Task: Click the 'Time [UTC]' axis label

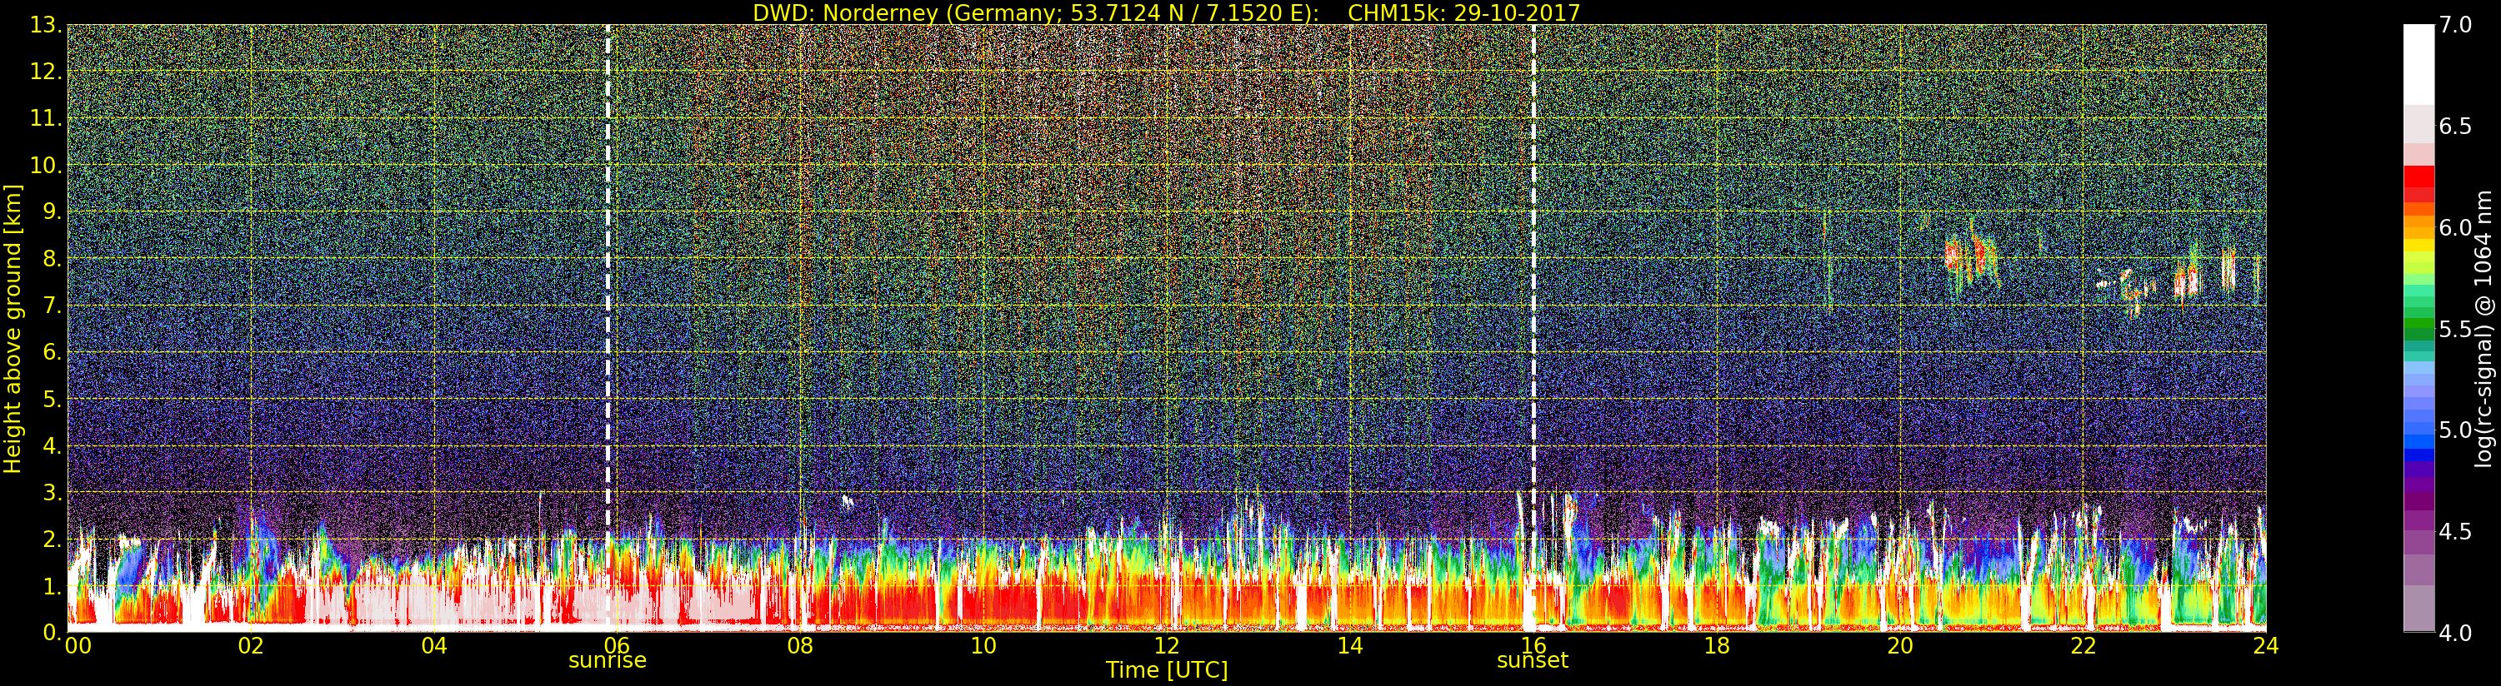Action: [1166, 670]
